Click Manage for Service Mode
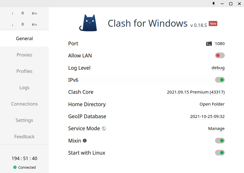 (216, 129)
